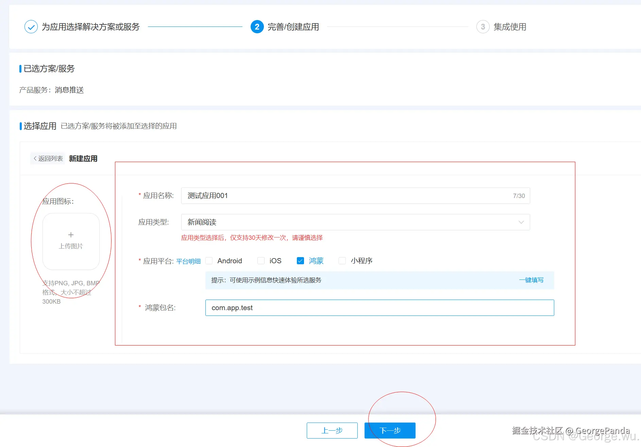Click the plus icon to upload image
This screenshot has width=641, height=447.
tap(71, 235)
